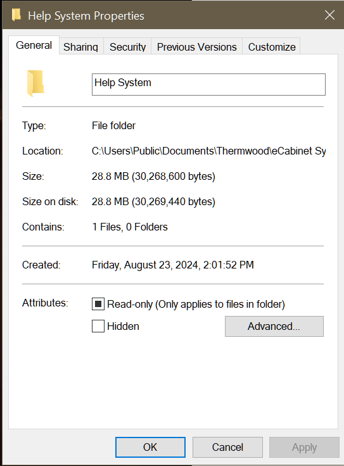Click the Hidden checkbox label text

tap(123, 326)
